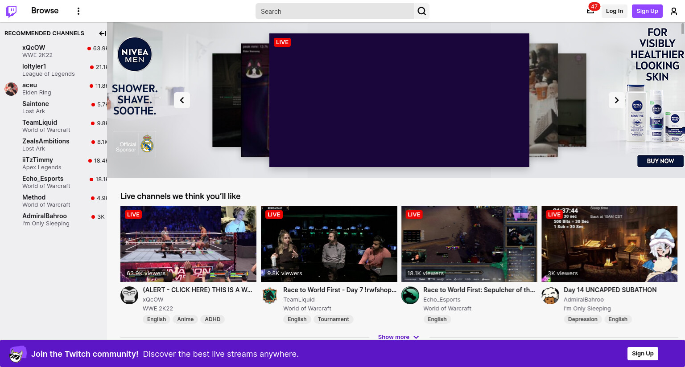Screen dimensions: 685x367
Task: Open ZealsAmbitions channel in sidebar
Action: coord(54,145)
